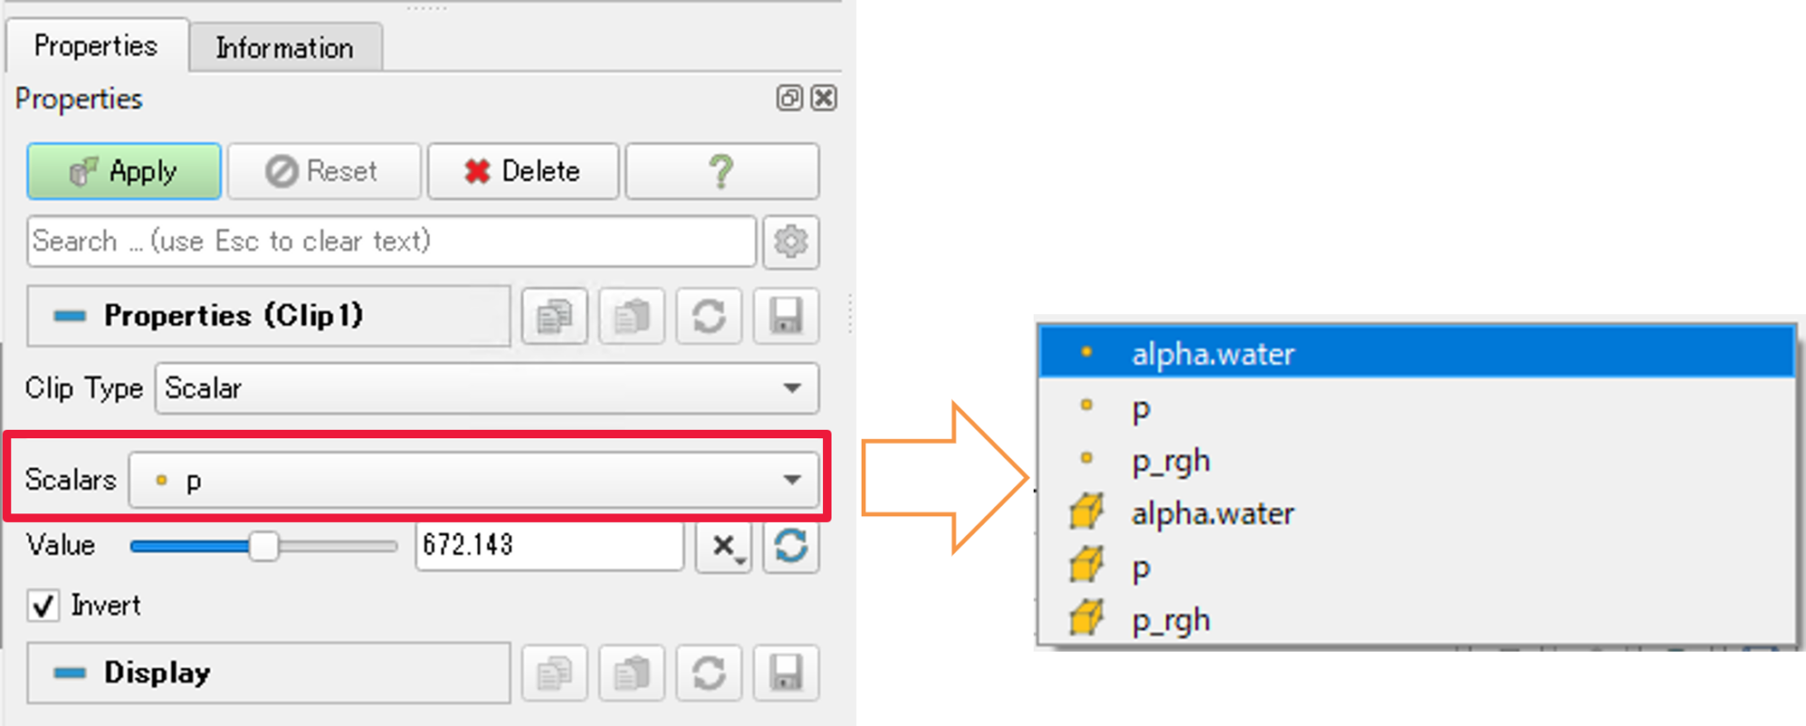
Task: Click the green Apply button
Action: click(x=124, y=171)
